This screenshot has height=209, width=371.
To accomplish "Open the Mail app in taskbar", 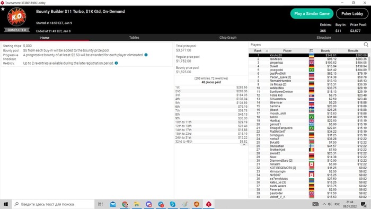I will tap(113, 204).
